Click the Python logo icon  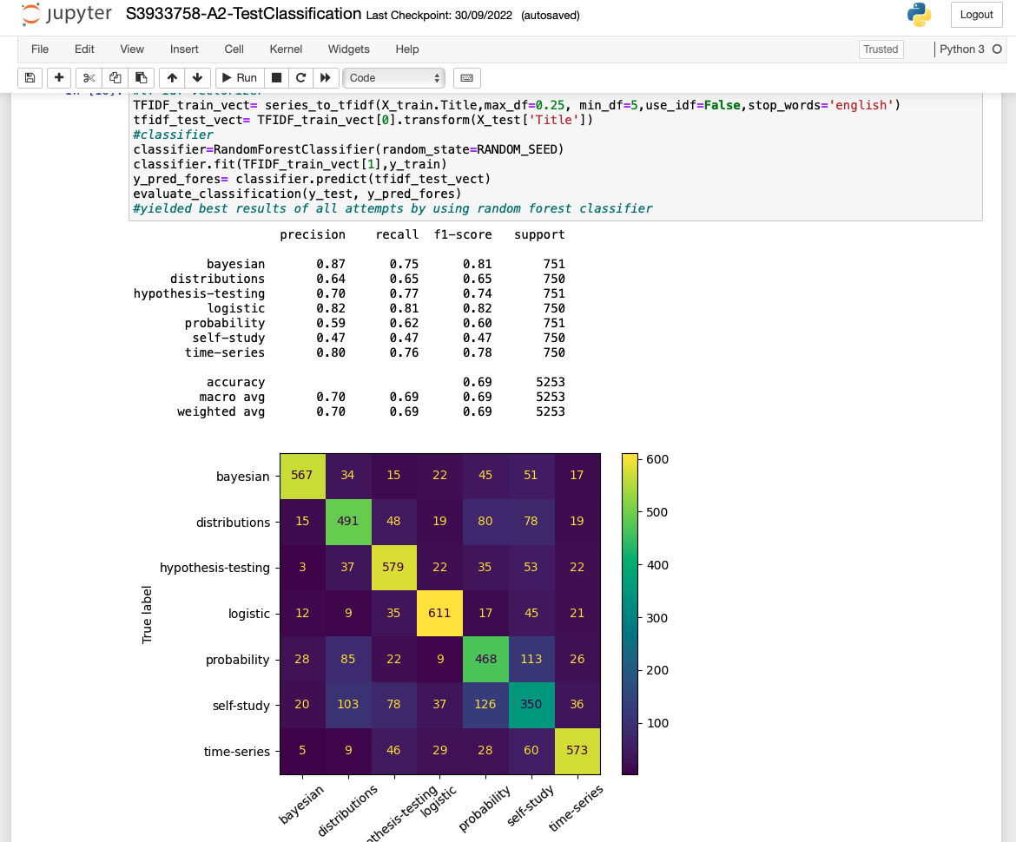point(920,14)
